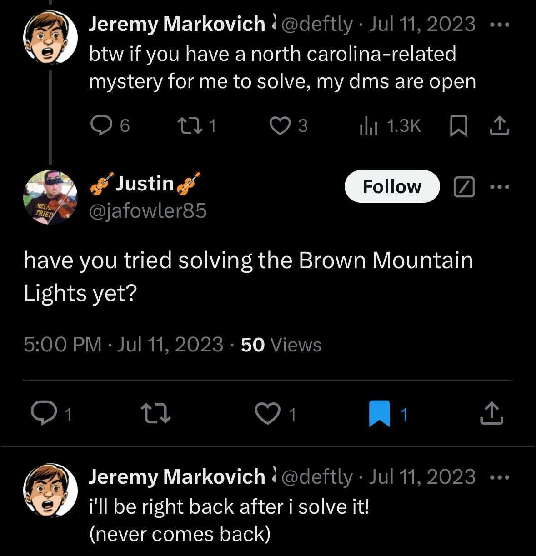Like Jeremy's top tweet with 3 likes
536x556 pixels.
(278, 125)
